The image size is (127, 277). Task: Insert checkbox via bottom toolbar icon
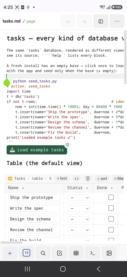(x=60, y=253)
